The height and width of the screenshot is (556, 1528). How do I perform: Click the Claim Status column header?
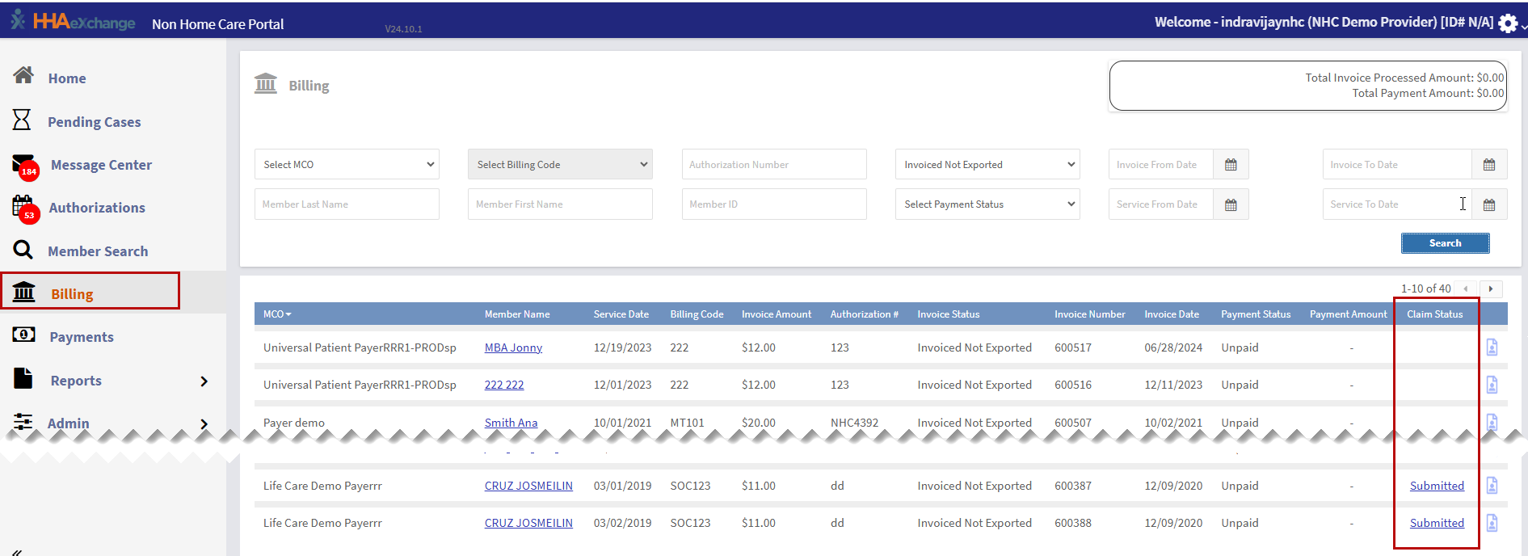pos(1434,314)
